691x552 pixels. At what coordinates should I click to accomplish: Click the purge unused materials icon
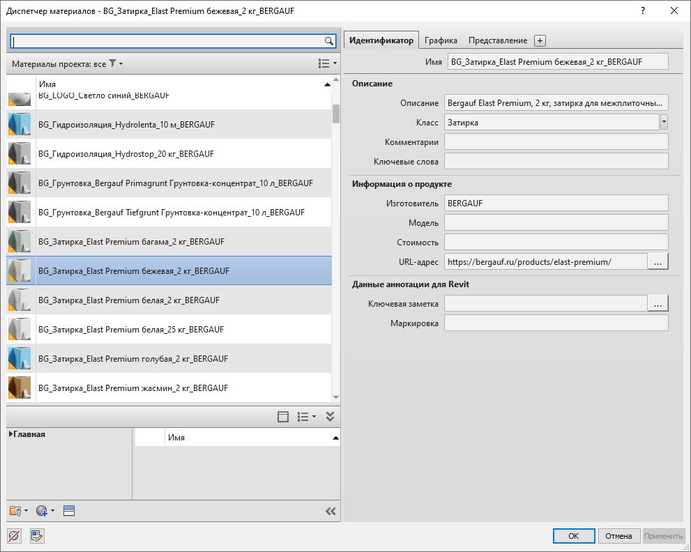point(14,536)
